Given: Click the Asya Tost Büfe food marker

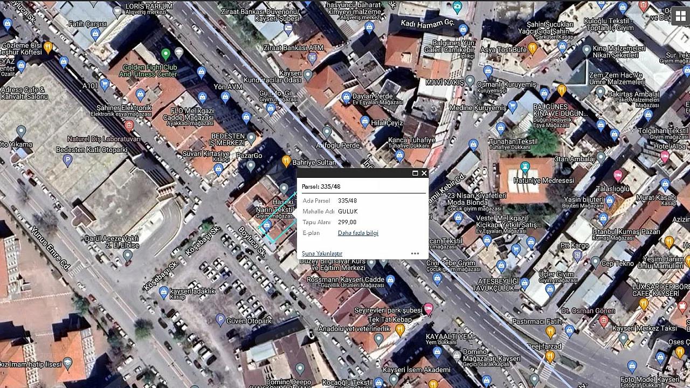Looking at the screenshot, I should [x=533, y=48].
